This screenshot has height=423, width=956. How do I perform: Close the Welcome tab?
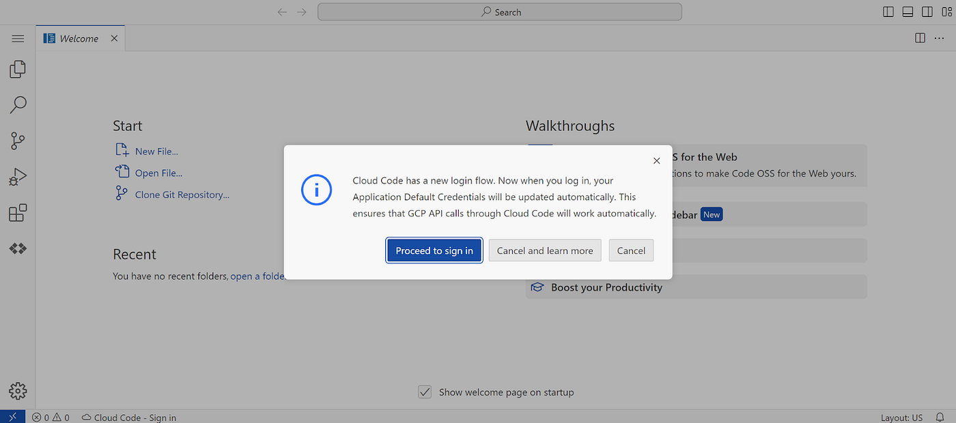click(114, 38)
